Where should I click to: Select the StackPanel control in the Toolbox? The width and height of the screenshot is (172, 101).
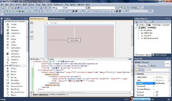tap(15, 54)
